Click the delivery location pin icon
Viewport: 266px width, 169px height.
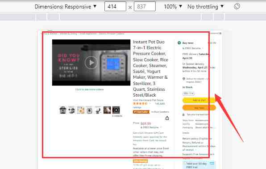tap(184, 79)
